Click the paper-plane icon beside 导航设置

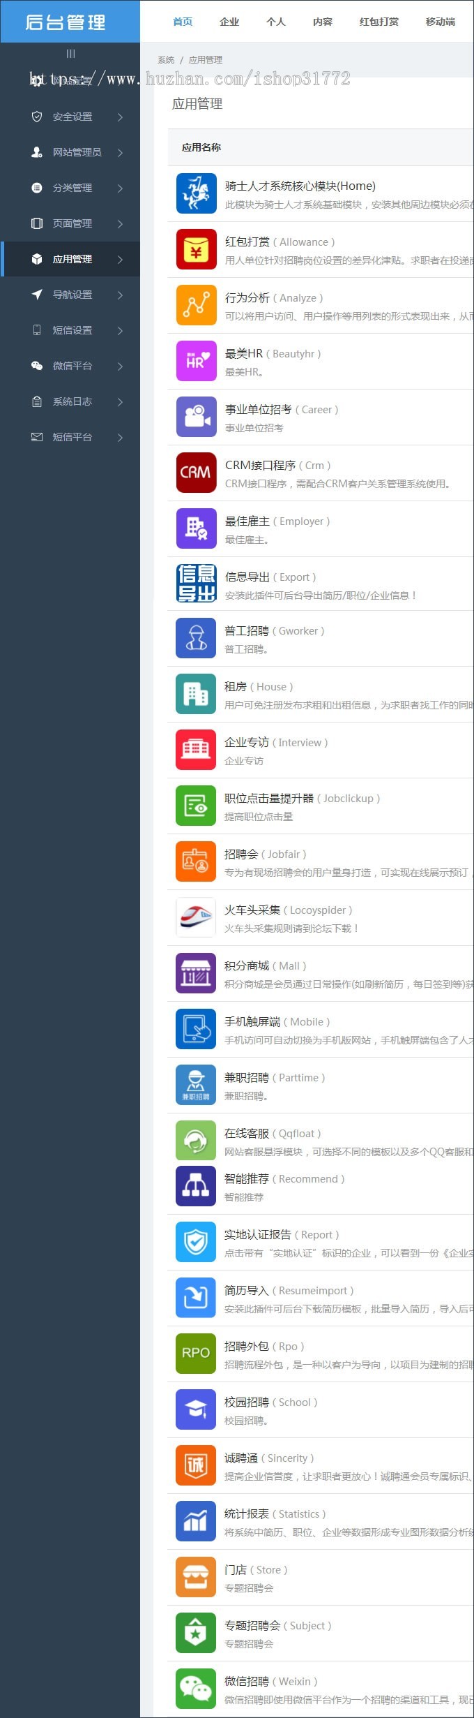coord(37,295)
